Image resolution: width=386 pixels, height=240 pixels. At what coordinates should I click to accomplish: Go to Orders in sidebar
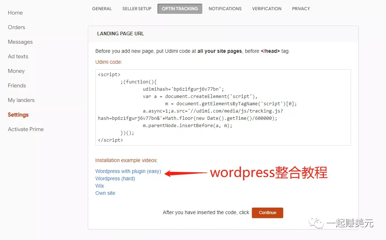coord(16,27)
